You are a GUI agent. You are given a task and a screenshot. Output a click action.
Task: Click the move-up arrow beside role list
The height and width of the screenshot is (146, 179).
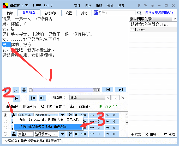click(127, 115)
